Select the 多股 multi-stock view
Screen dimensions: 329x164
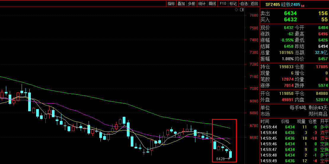coord(191,4)
